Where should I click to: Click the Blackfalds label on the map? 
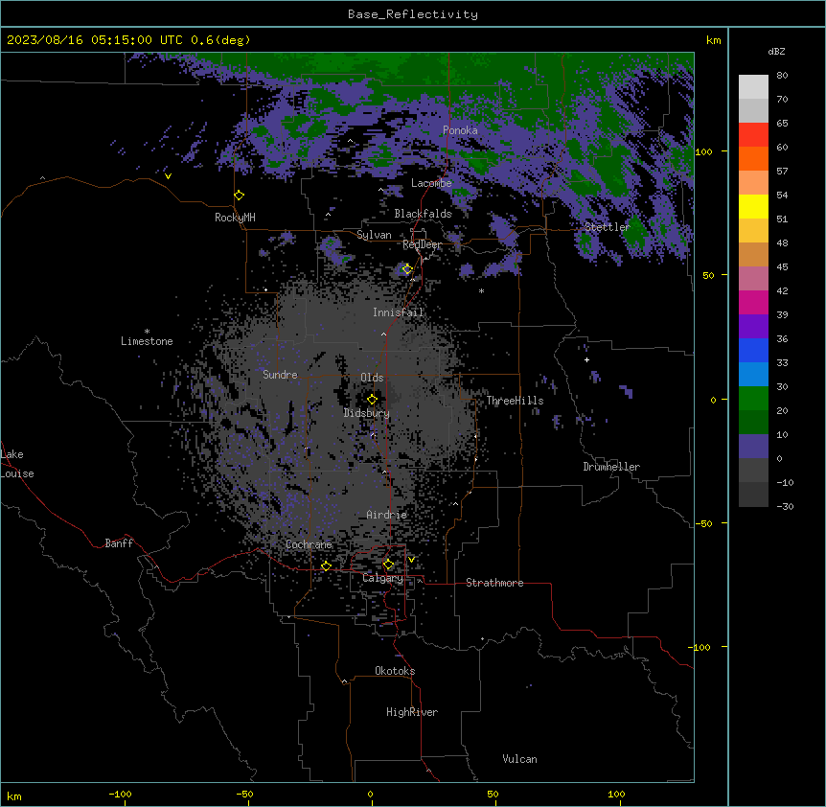(423, 214)
